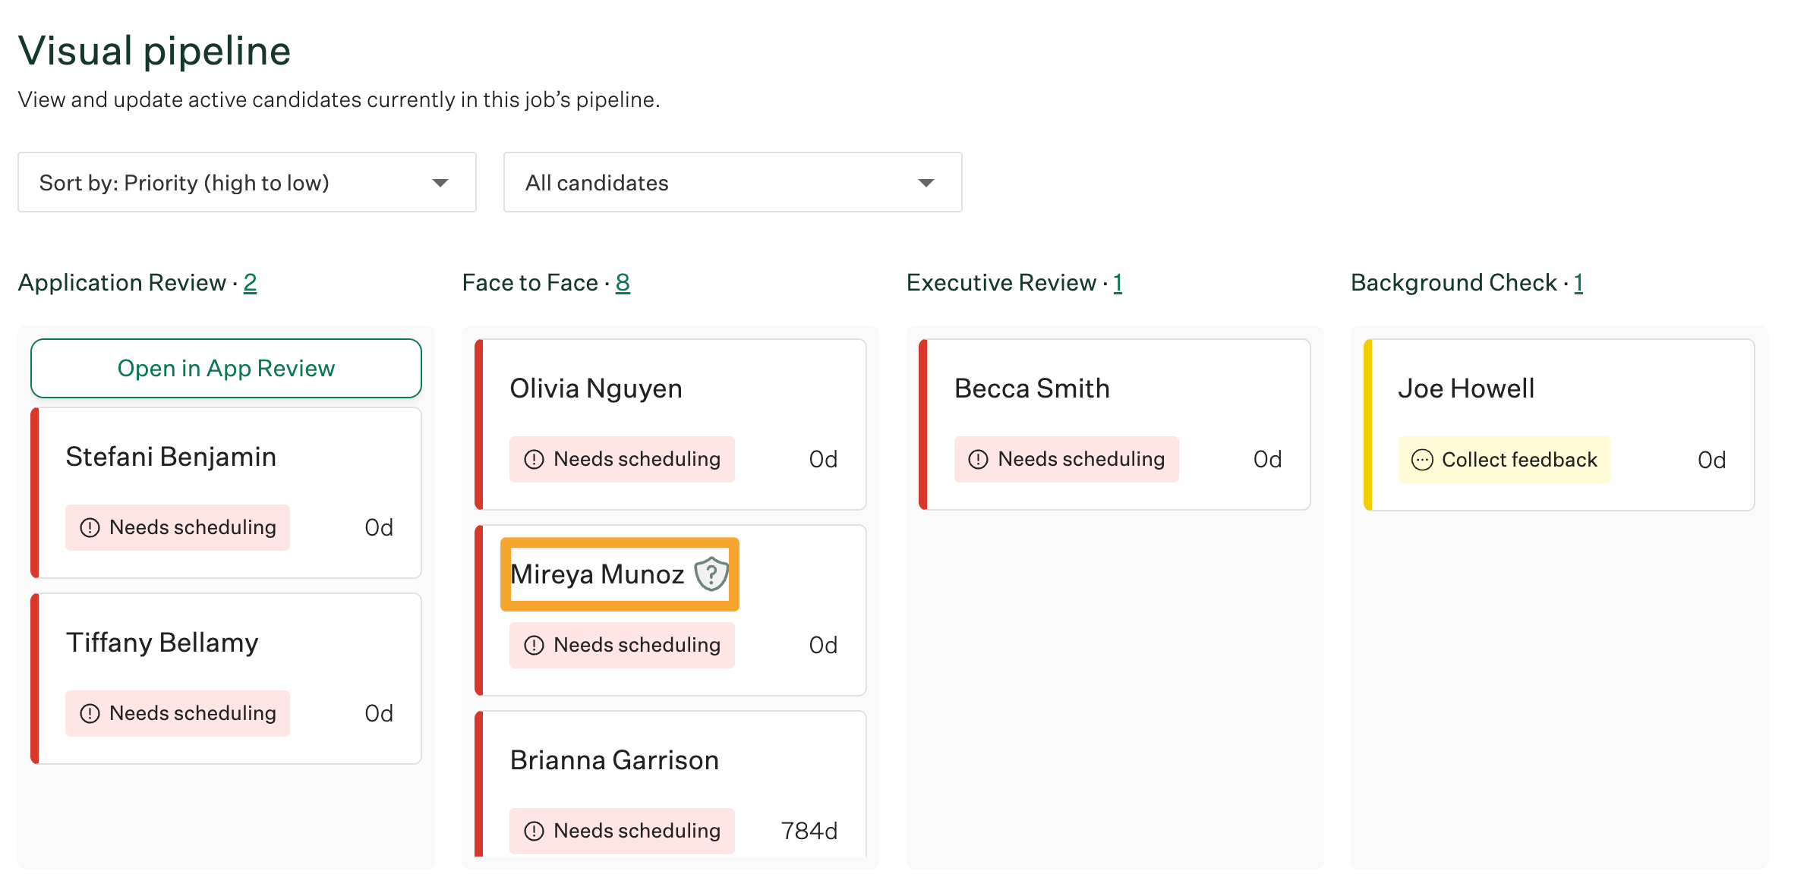Click Brianna Garrison's Needs scheduling badge

pyautogui.click(x=622, y=832)
